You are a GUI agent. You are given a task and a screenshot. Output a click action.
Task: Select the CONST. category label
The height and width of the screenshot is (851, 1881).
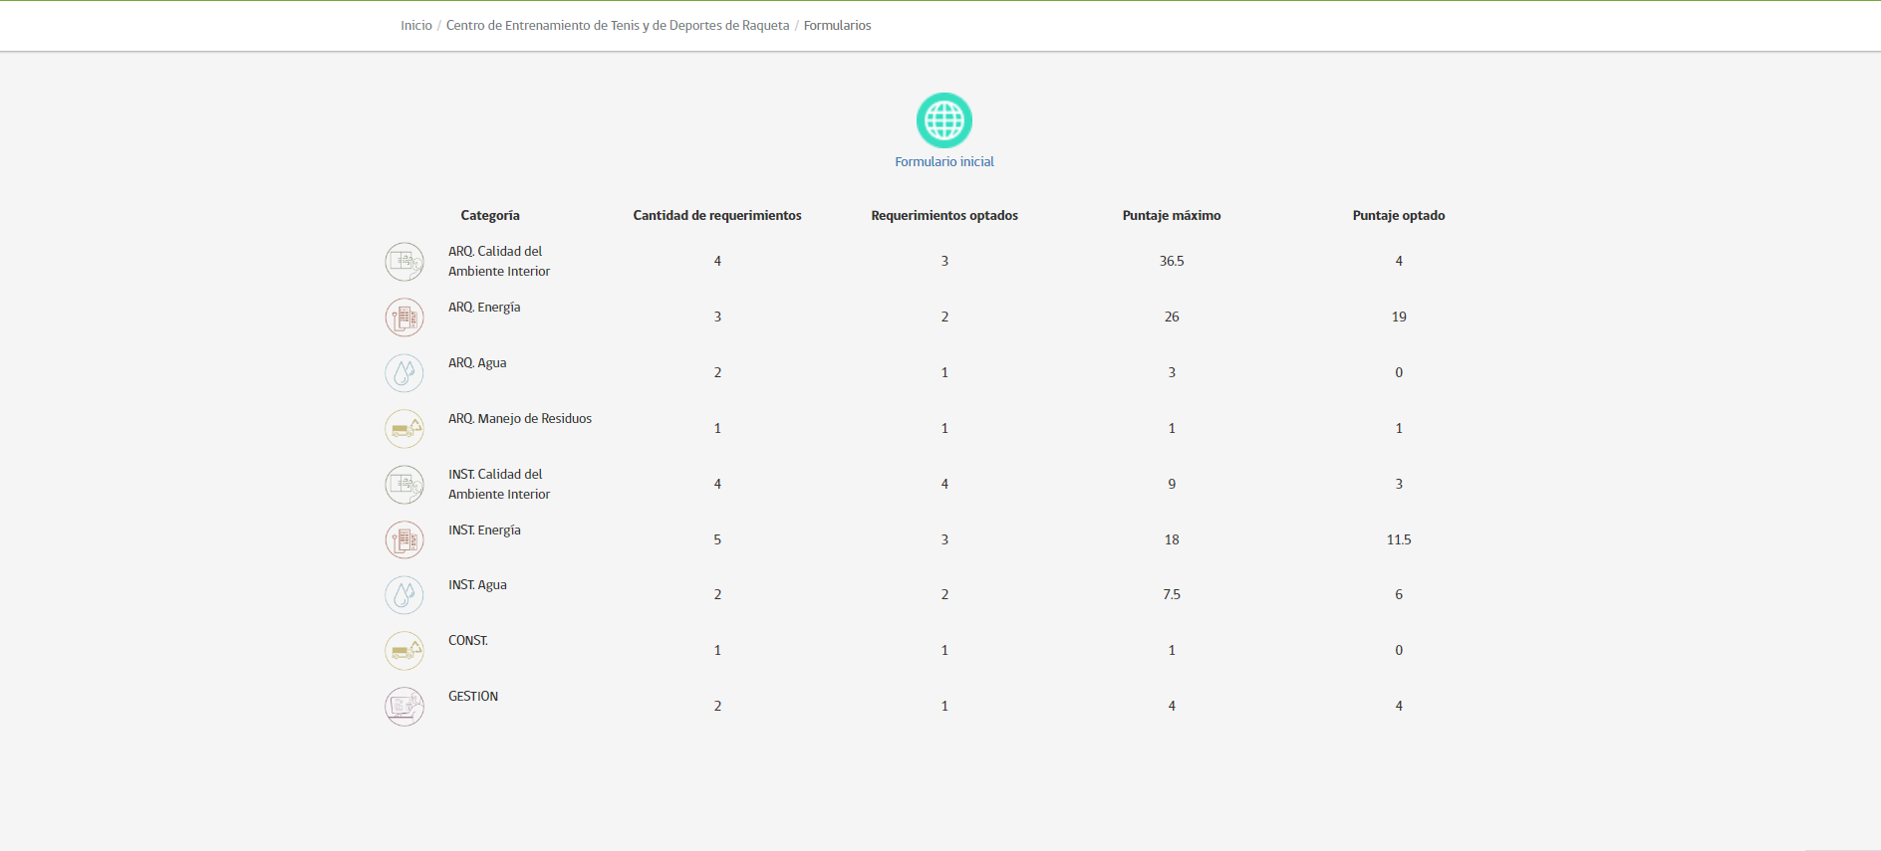[x=468, y=640]
